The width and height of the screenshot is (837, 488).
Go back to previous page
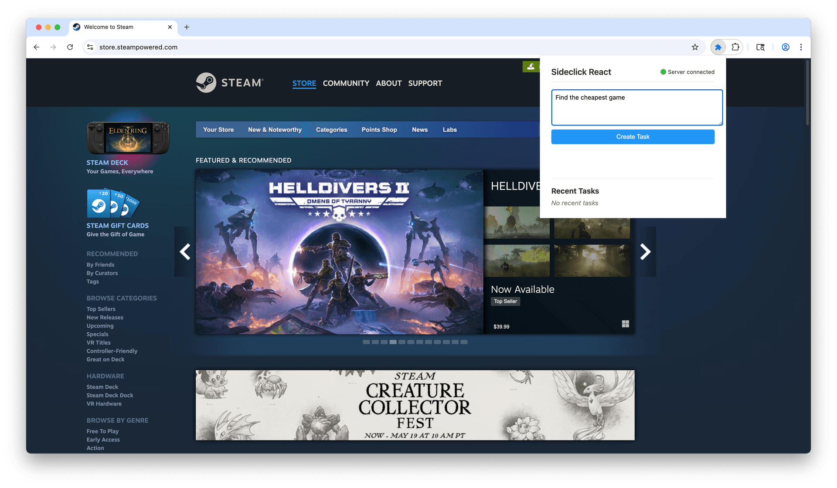[37, 47]
